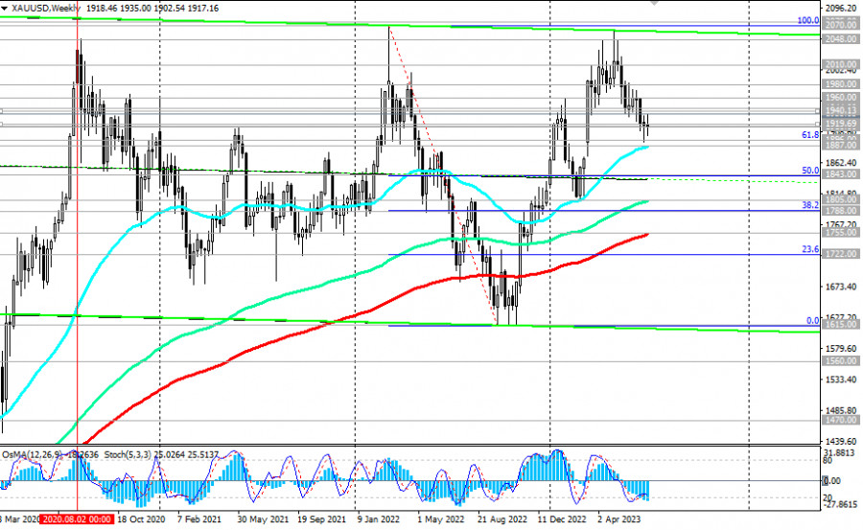Click the Stoch(5,3,3) indicator label
Viewport: 863px width, 530px height.
point(128,454)
